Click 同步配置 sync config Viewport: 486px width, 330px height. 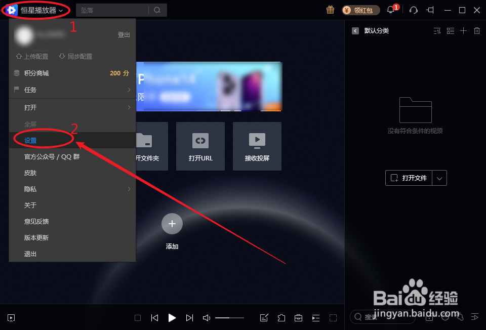(75, 56)
